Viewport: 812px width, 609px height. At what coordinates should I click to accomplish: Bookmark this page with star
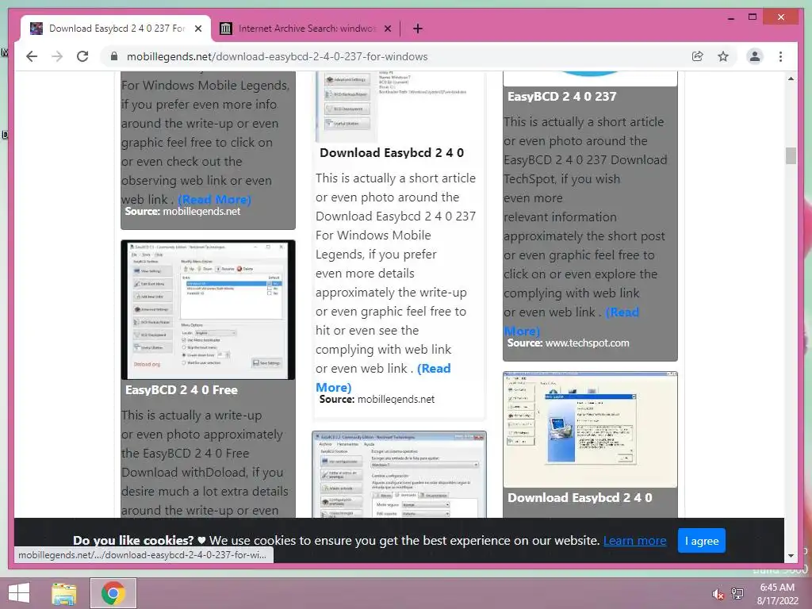point(723,56)
